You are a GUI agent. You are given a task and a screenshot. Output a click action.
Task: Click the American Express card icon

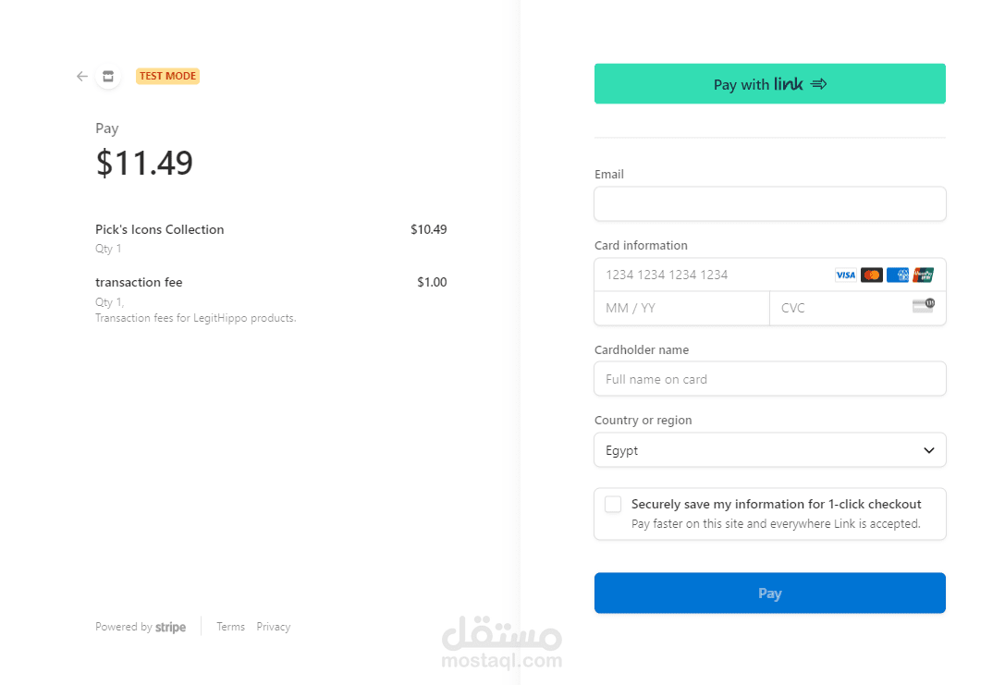(897, 275)
